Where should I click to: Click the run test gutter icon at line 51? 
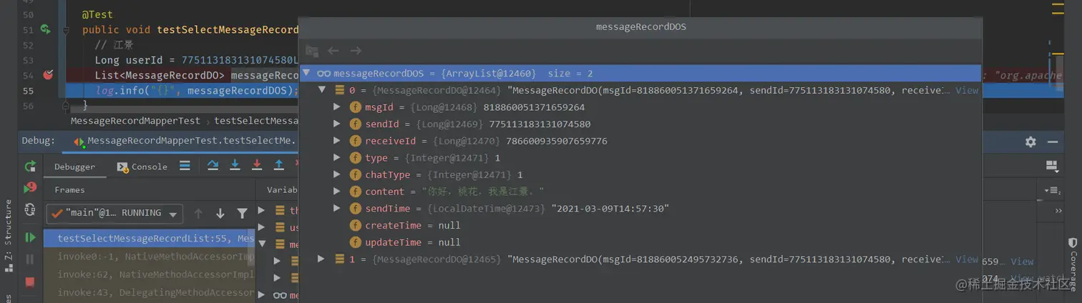coord(45,29)
